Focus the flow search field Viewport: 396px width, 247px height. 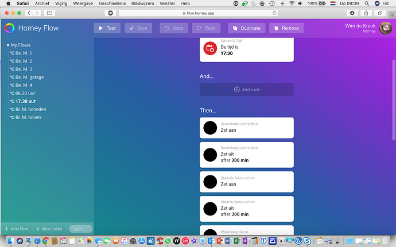[80, 229]
